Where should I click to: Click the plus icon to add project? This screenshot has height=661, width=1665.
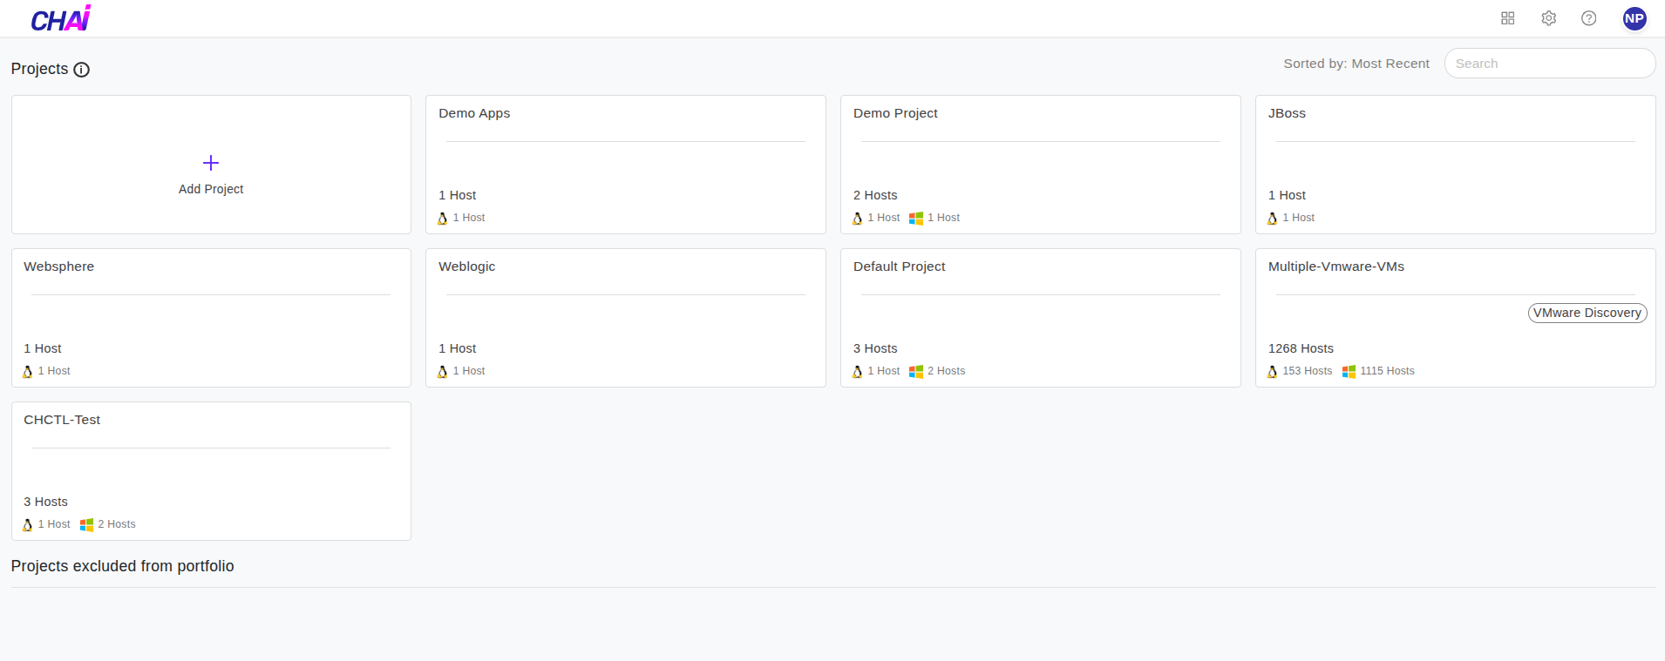pos(211,163)
